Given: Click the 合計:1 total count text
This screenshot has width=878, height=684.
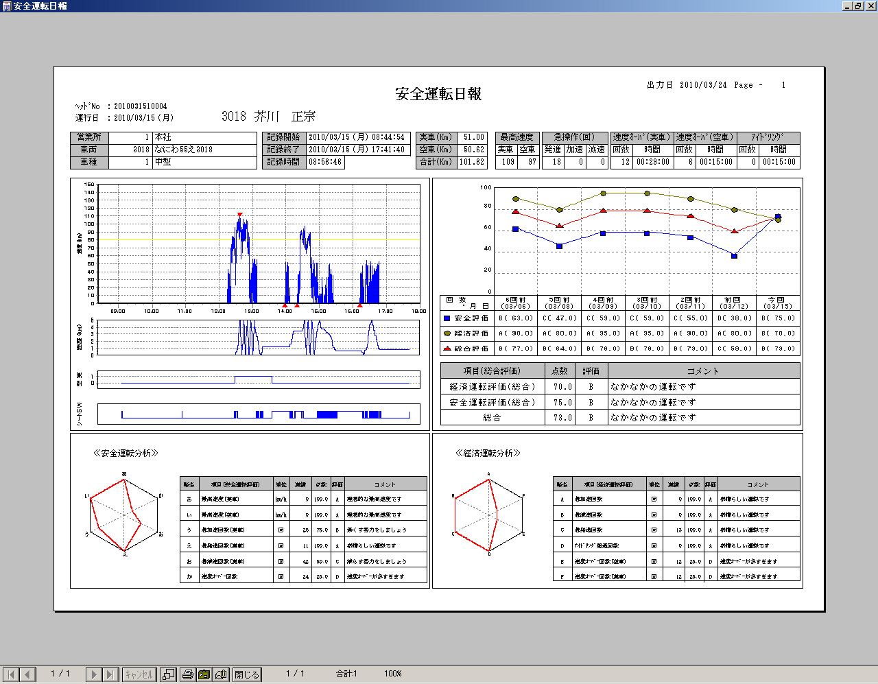Looking at the screenshot, I should [x=346, y=674].
